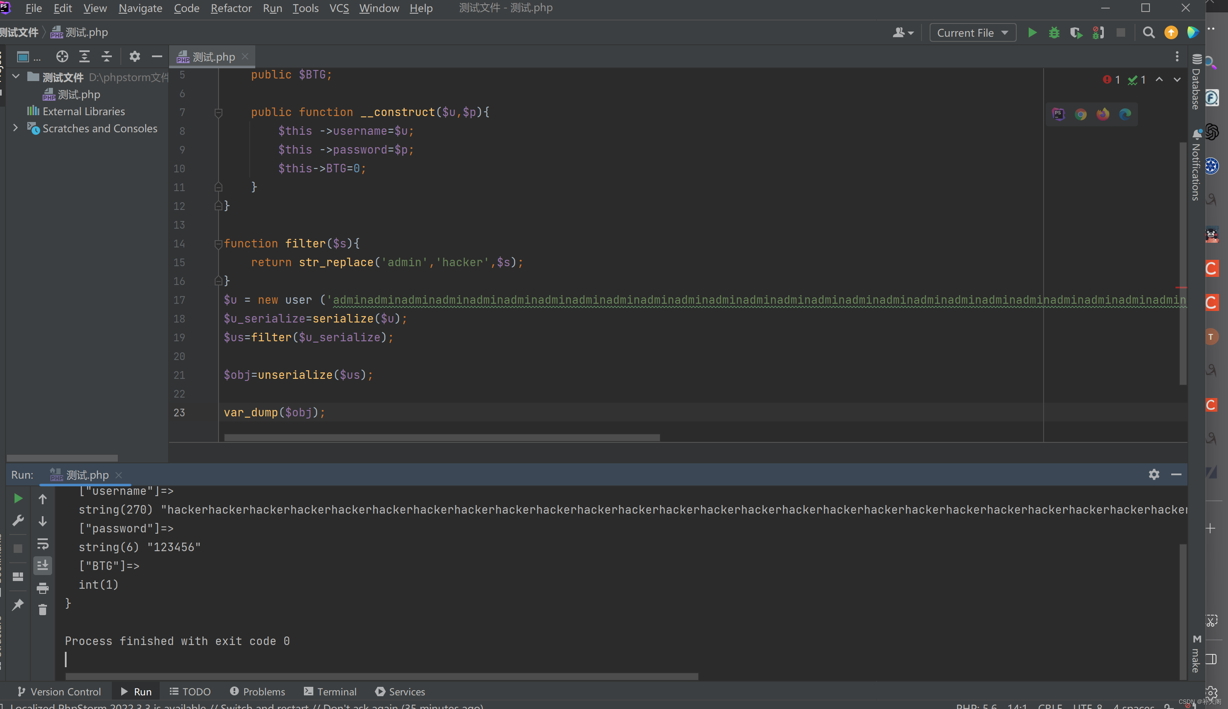Fold the filter function at line 14

pos(218,244)
